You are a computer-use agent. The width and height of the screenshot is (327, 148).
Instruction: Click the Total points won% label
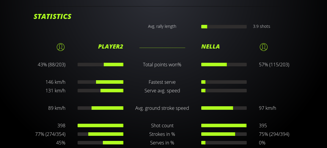coord(162,65)
